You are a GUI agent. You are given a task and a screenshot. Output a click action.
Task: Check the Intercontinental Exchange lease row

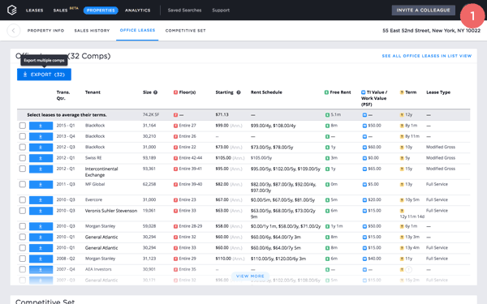coord(23,169)
